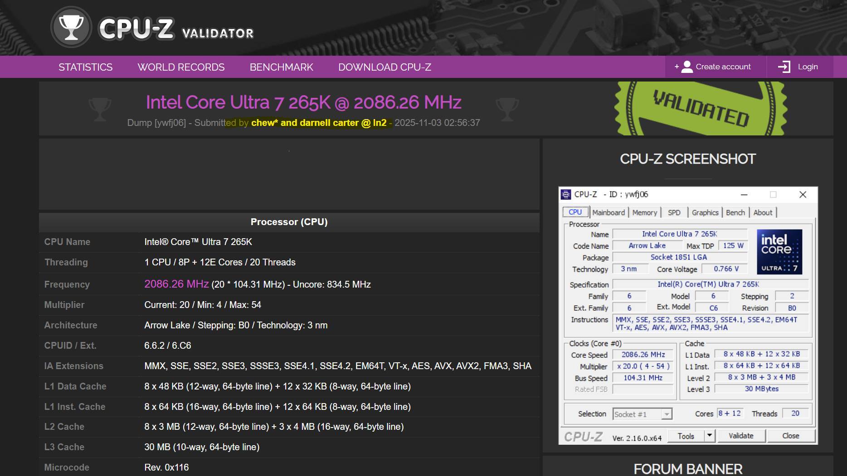Click the Validate button
The width and height of the screenshot is (847, 476).
[x=741, y=435]
